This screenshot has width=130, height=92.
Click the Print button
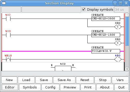click(88, 87)
